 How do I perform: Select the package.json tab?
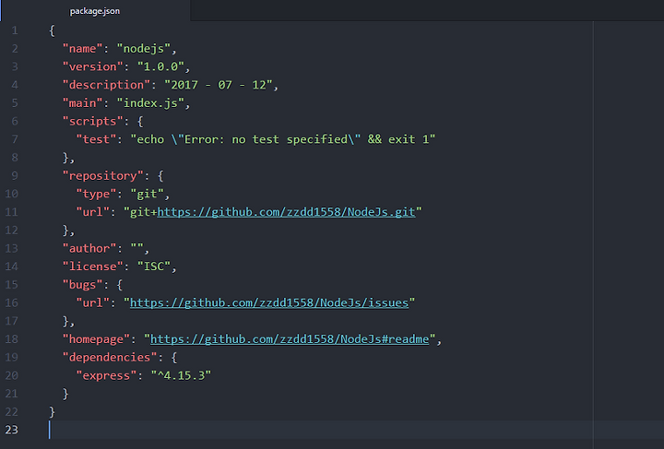coord(95,11)
